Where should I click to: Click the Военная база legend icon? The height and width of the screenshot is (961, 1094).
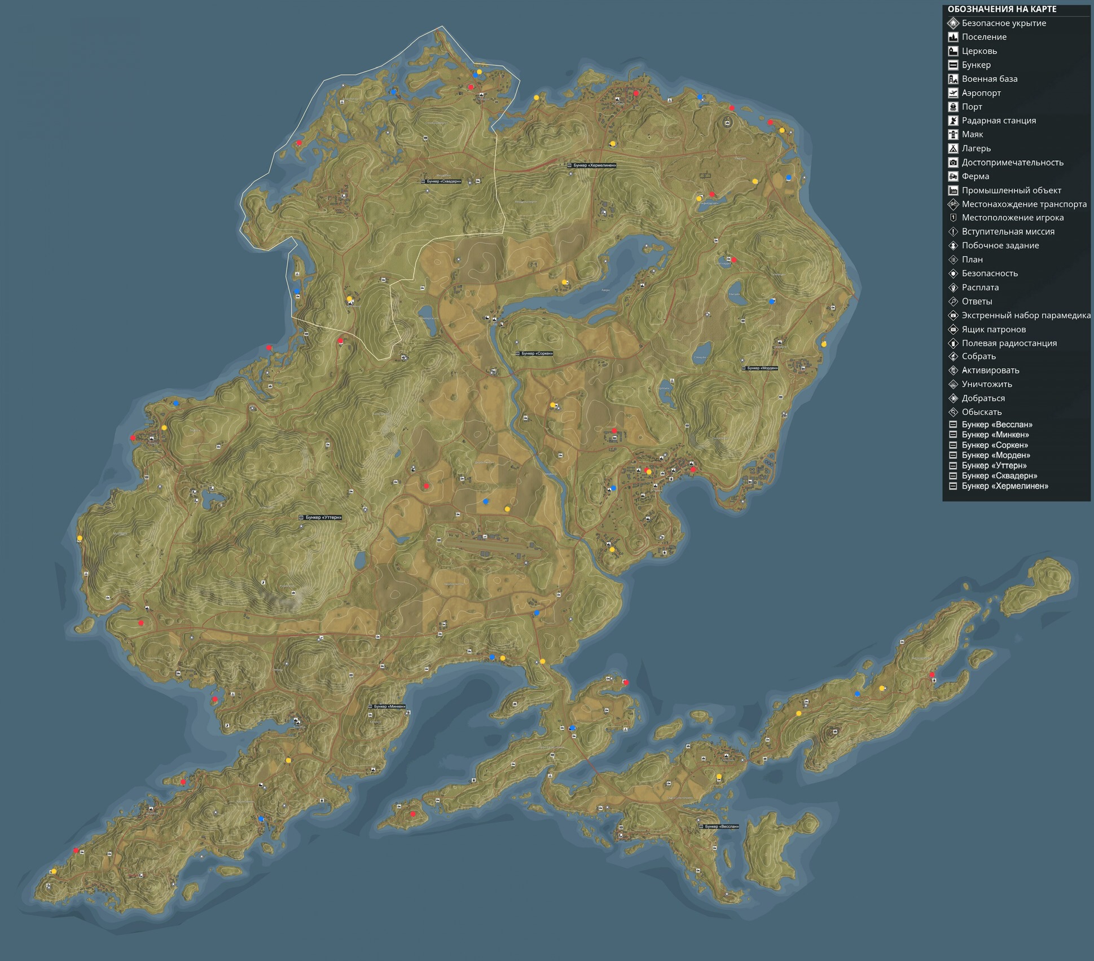[x=953, y=79]
